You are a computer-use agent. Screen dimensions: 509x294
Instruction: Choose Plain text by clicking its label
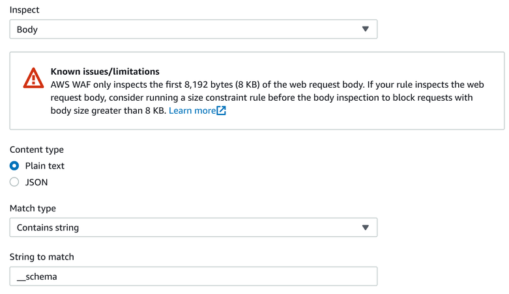point(45,166)
